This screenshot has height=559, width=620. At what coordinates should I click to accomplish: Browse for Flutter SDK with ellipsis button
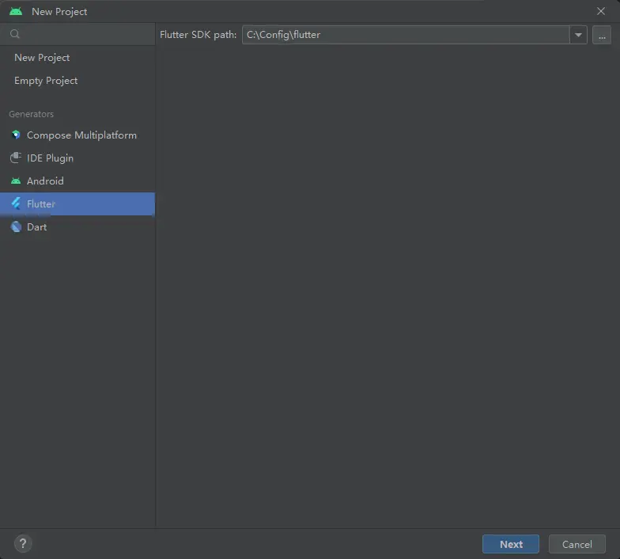(601, 35)
